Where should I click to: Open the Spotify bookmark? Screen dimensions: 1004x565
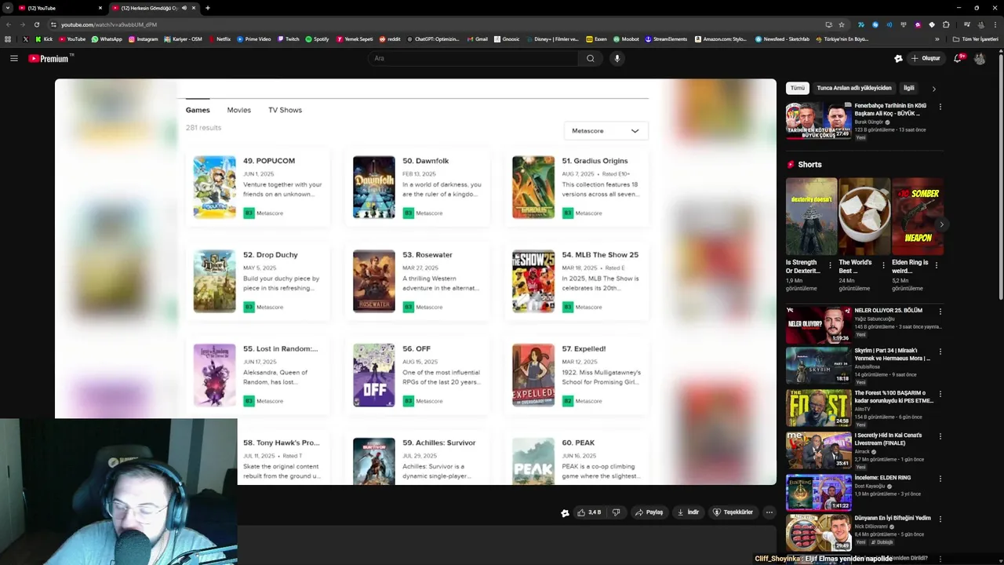[x=317, y=38]
